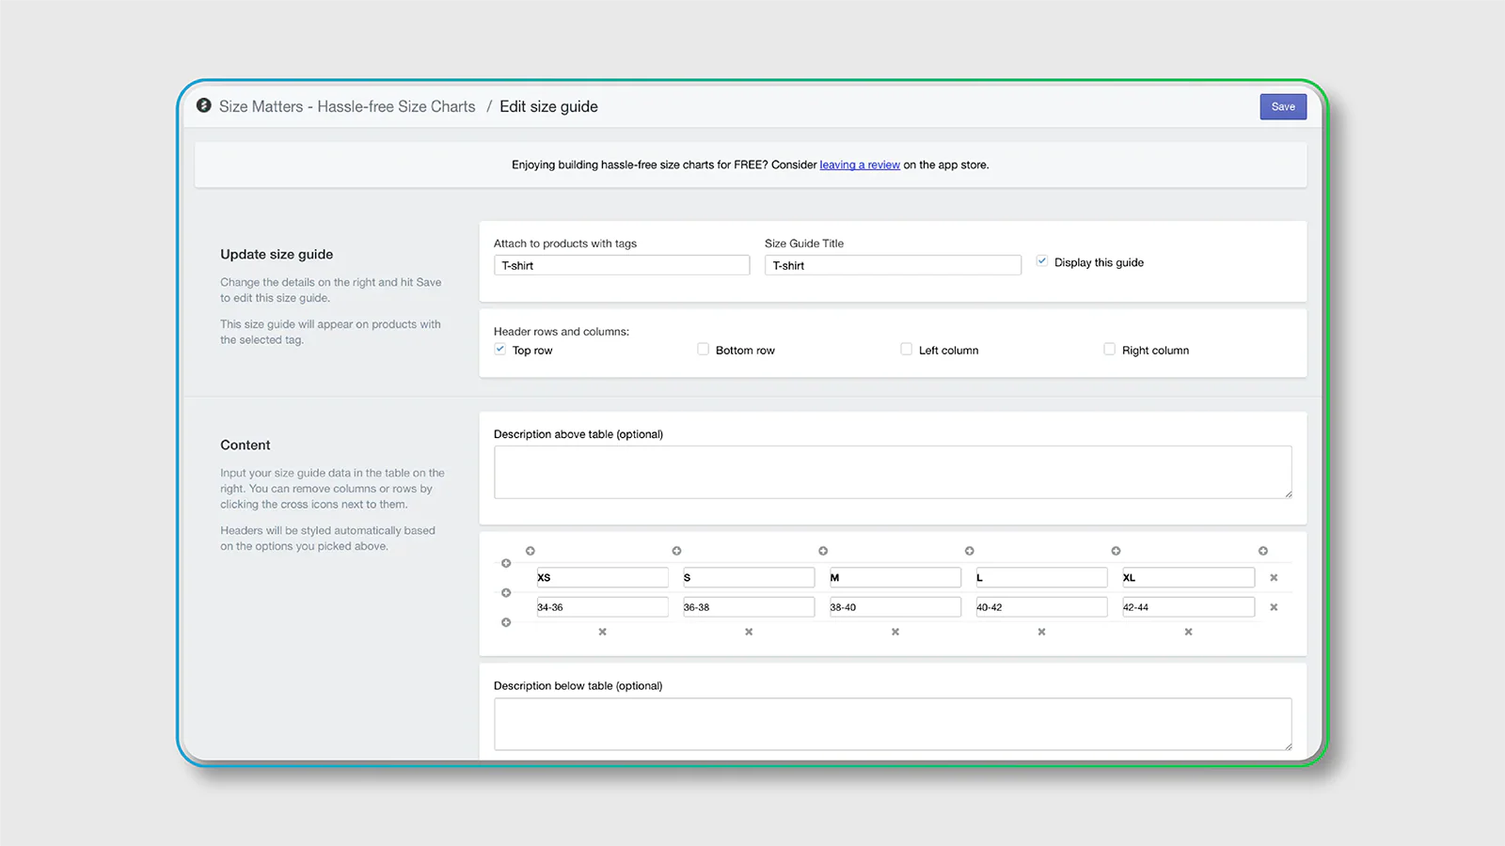This screenshot has height=846, width=1505.
Task: Delete the 34-36 measurements row with the cross
Action: pyautogui.click(x=1274, y=607)
